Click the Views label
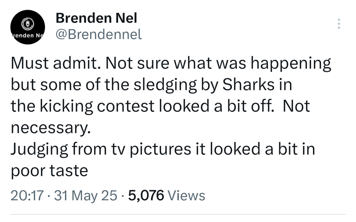The height and width of the screenshot is (222, 356). click(186, 195)
